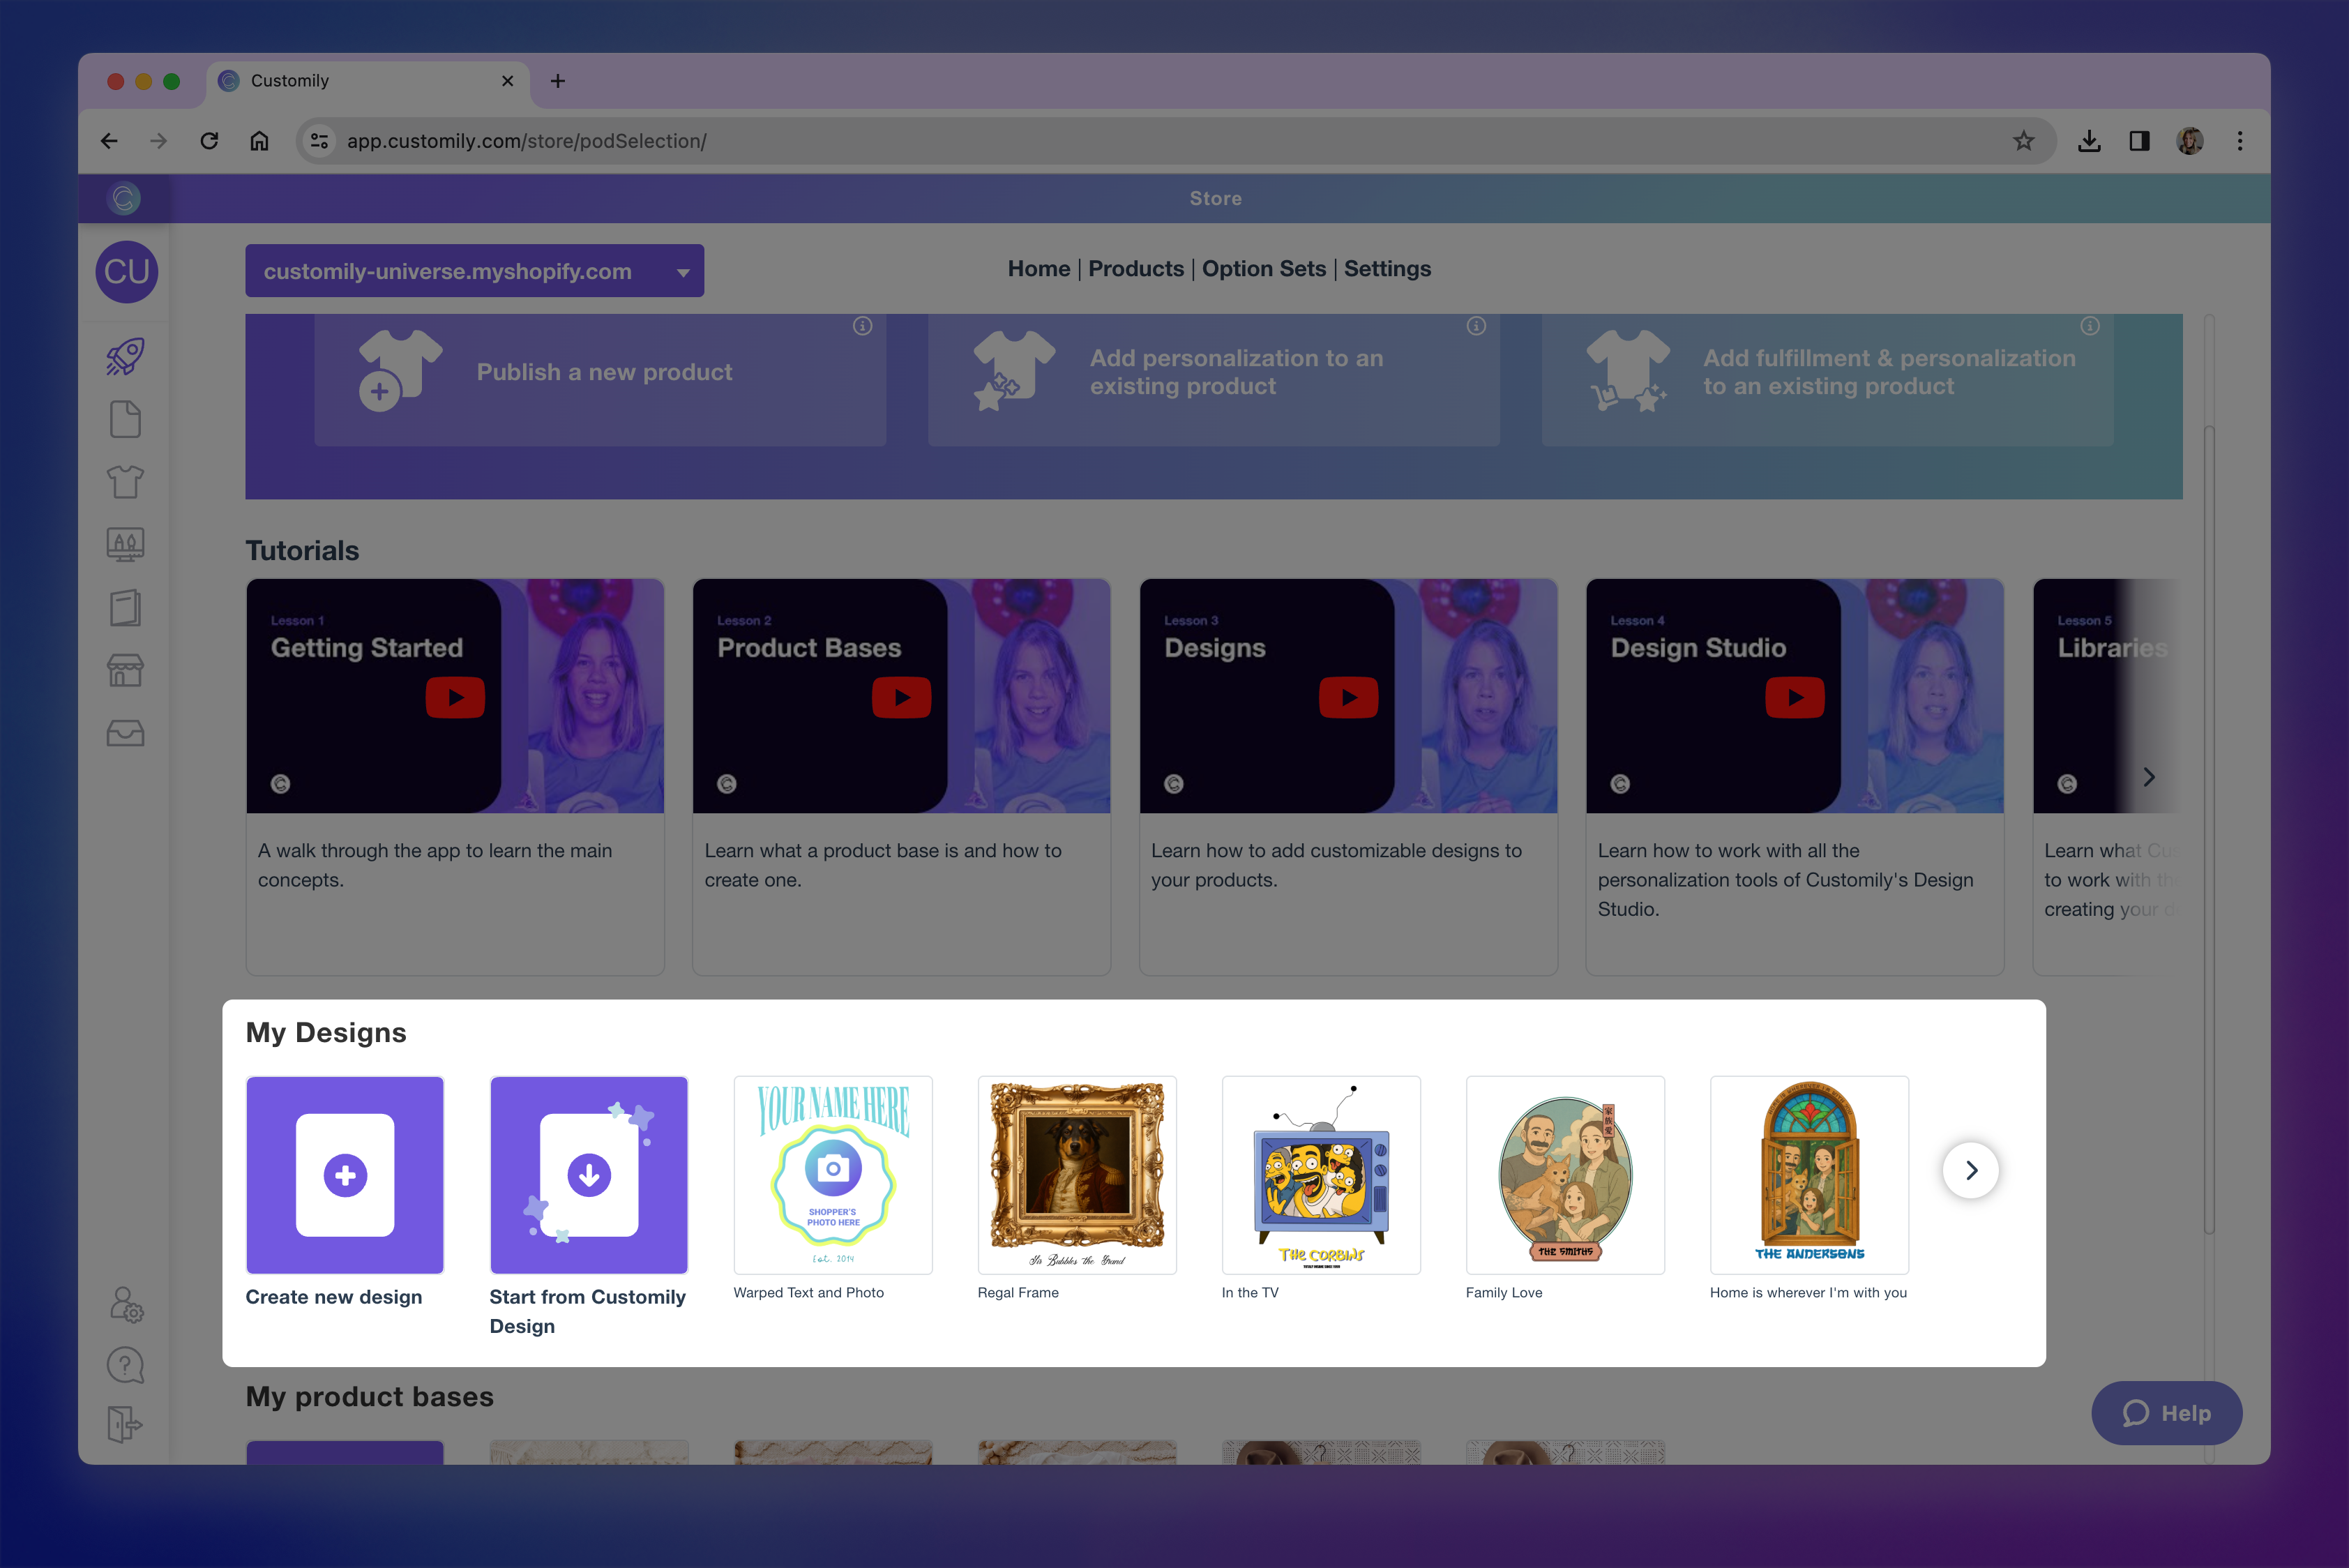
Task: Open the storefront icon in the sidebar
Action: pyautogui.click(x=125, y=669)
